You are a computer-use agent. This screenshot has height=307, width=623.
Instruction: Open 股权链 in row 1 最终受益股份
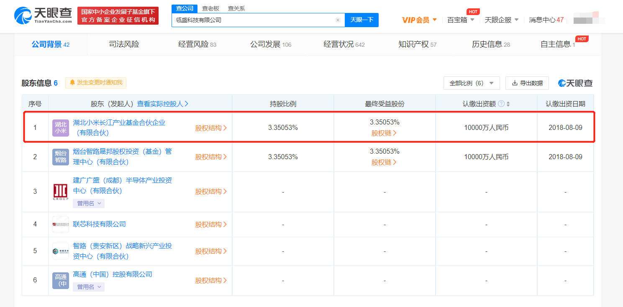384,133
